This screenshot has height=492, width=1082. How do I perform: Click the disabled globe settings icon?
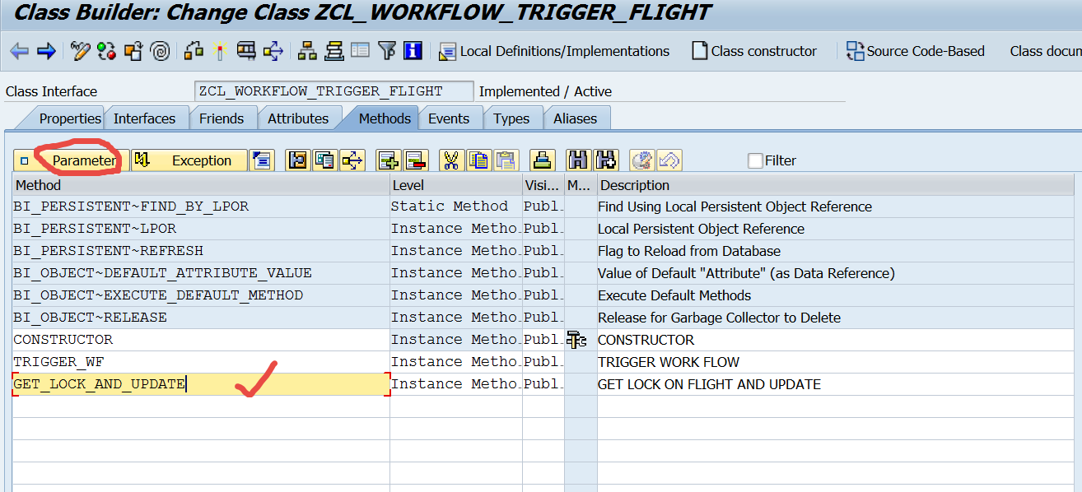[642, 160]
